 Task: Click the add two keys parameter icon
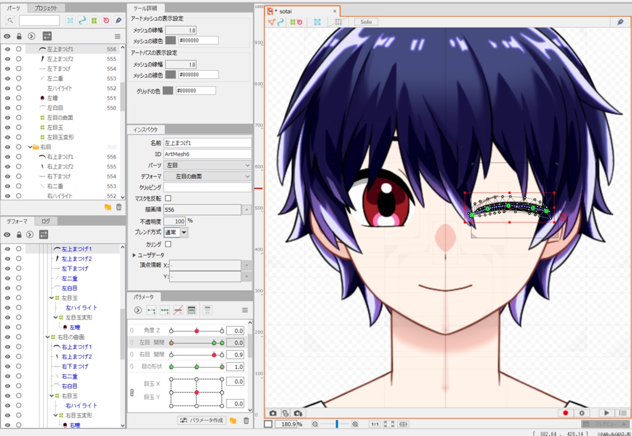152,310
